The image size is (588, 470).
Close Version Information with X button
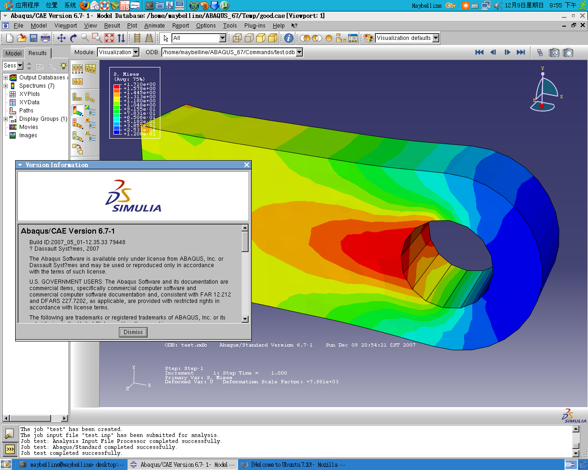click(x=247, y=165)
